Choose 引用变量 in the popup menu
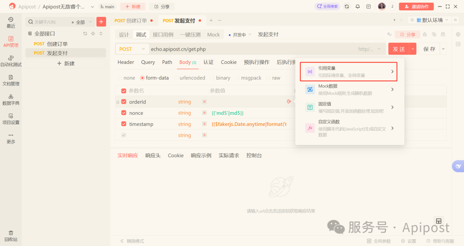464x246 pixels. click(x=348, y=72)
